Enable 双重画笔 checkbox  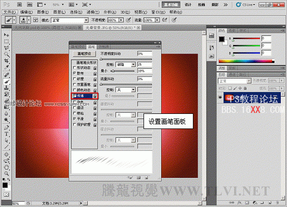[x=74, y=84]
